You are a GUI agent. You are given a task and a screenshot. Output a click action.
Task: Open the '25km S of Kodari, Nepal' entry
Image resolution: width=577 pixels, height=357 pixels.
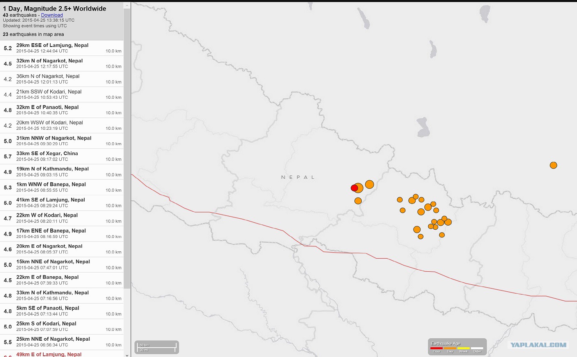tap(62, 327)
